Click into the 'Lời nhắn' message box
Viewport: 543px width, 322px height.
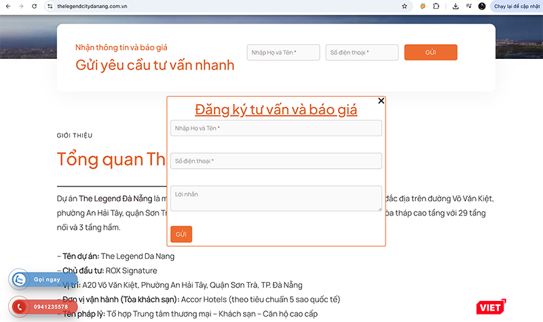[276, 199]
